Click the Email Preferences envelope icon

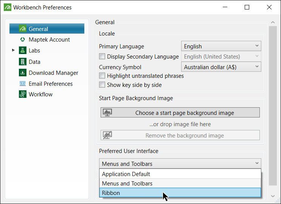click(x=22, y=83)
